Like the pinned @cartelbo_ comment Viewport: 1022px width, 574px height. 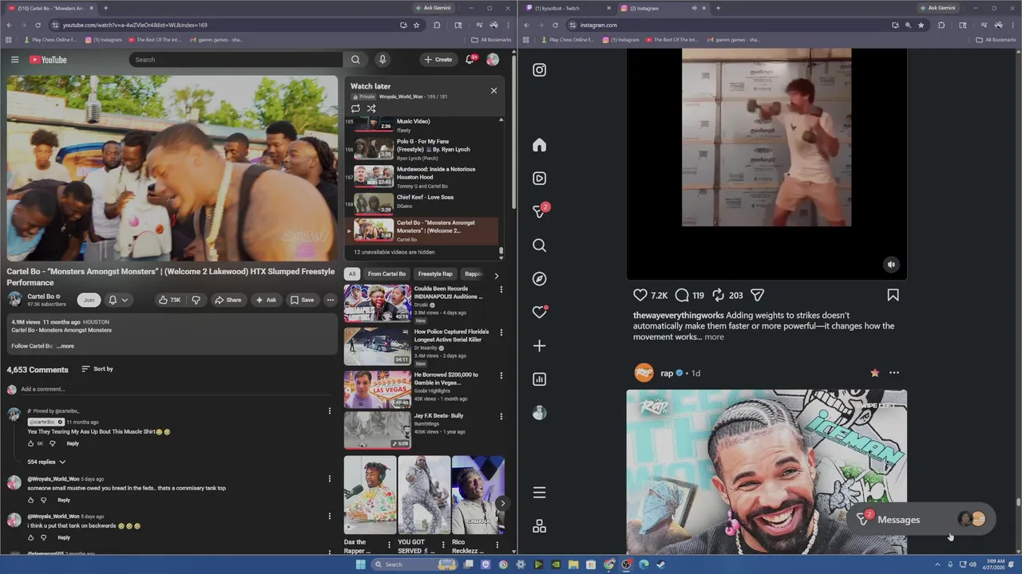pos(30,443)
